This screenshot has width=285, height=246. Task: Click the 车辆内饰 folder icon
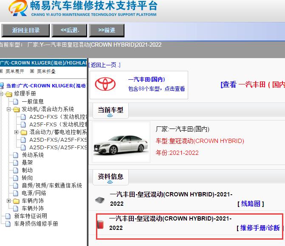tap(17, 201)
